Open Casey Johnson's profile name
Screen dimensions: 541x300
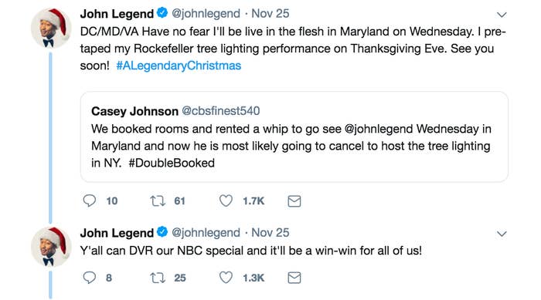pos(134,111)
